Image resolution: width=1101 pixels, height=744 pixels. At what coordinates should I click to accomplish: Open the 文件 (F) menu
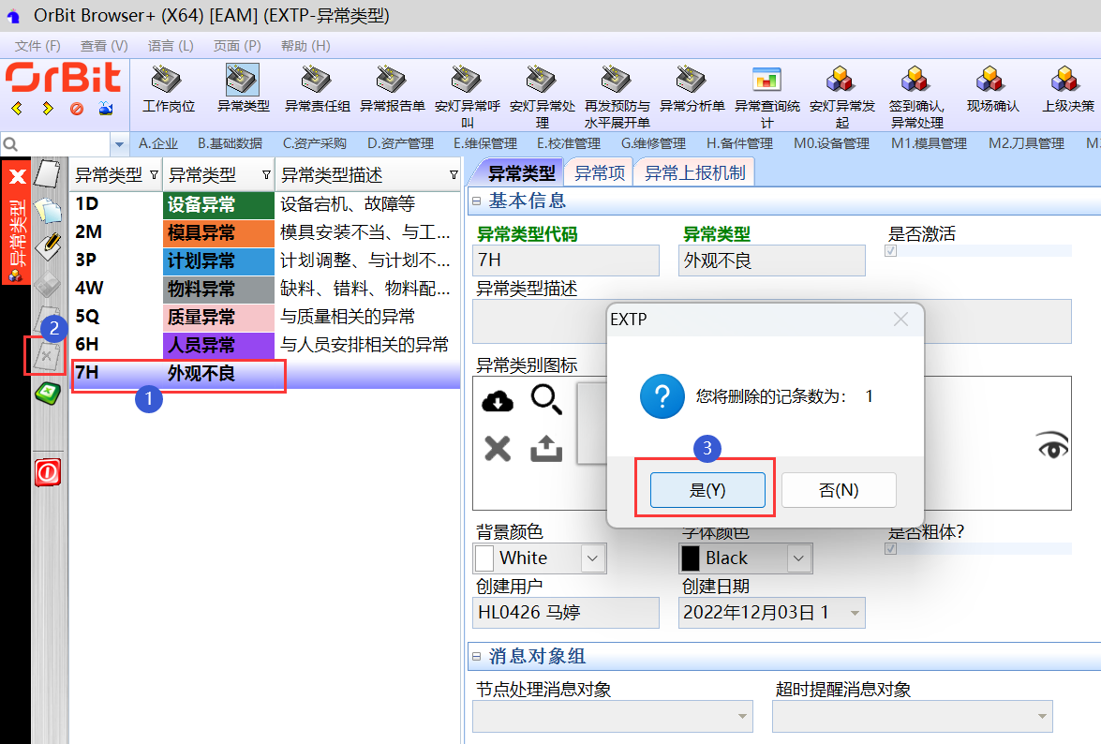pos(37,45)
